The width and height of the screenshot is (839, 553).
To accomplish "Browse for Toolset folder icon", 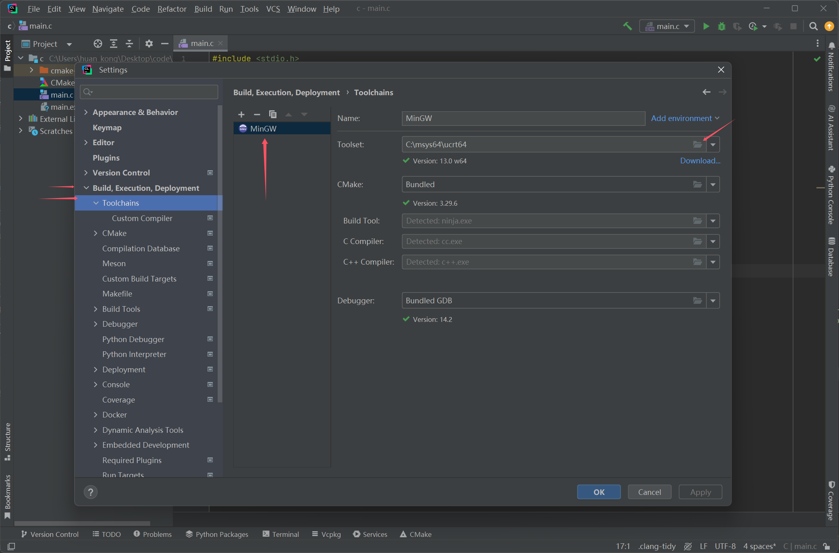I will click(x=698, y=144).
